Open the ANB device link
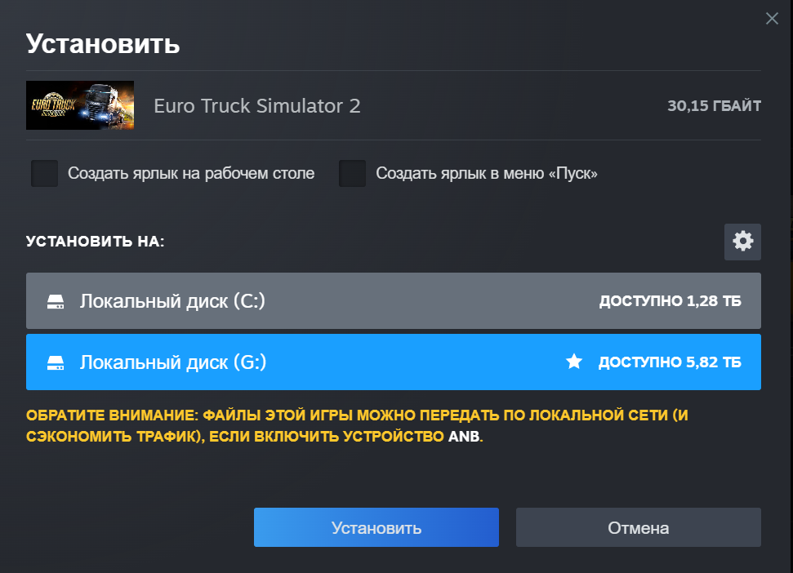 (x=464, y=437)
